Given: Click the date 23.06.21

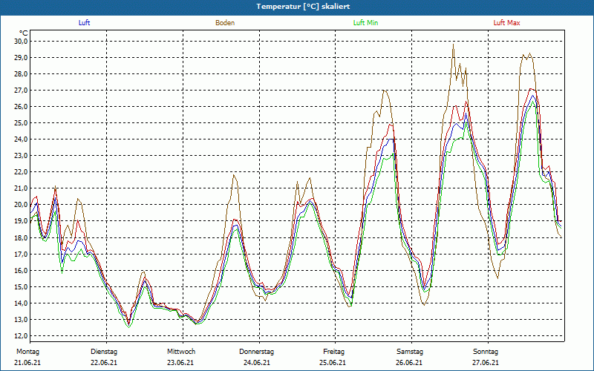Looking at the screenshot, I should click(180, 363).
